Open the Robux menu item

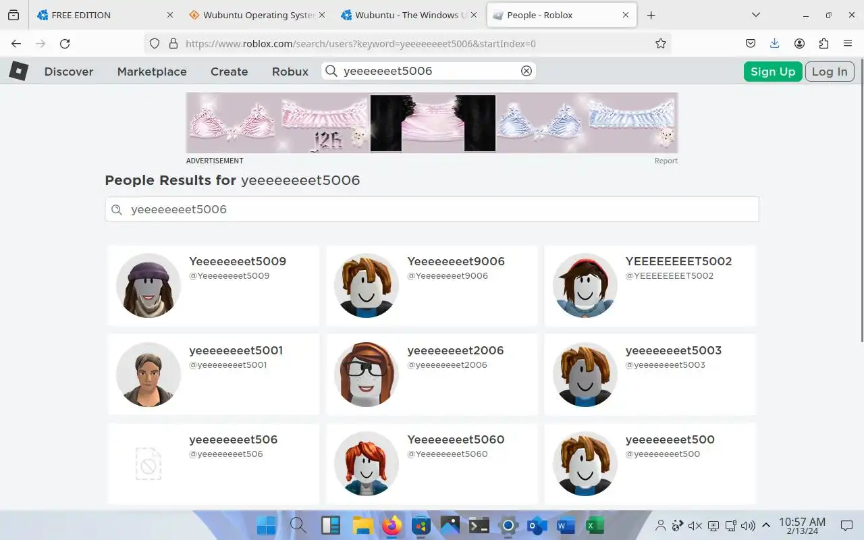pyautogui.click(x=290, y=72)
